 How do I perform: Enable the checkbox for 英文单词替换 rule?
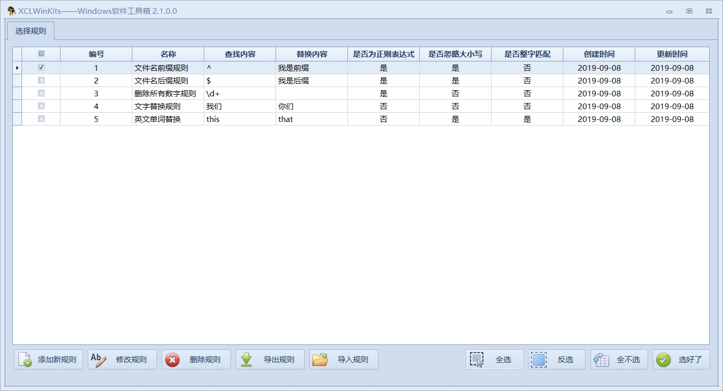41,119
